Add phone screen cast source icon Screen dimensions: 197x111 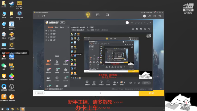(101, 83)
